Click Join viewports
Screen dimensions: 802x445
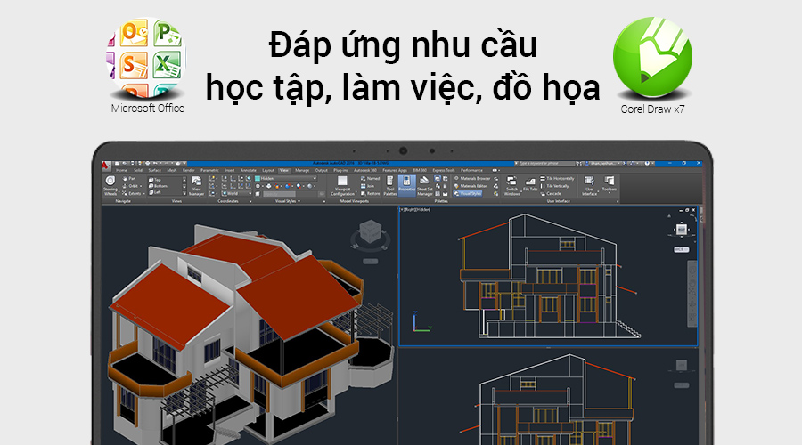(368, 186)
